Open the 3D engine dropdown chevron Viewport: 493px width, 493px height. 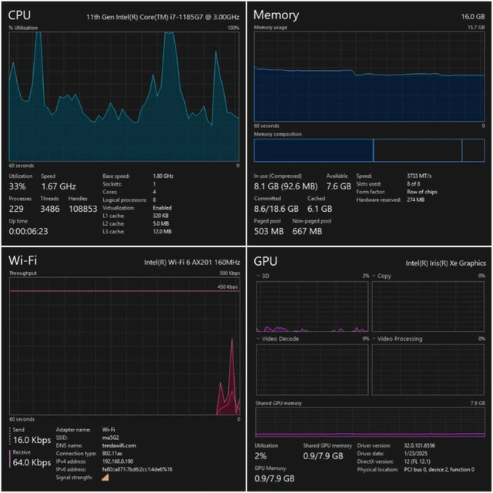259,276
